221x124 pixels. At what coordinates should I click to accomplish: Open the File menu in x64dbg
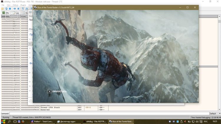click(x=3, y=5)
